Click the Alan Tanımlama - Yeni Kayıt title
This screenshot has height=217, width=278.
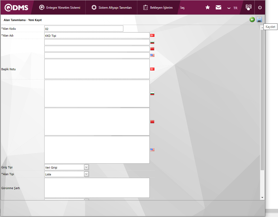[23, 20]
